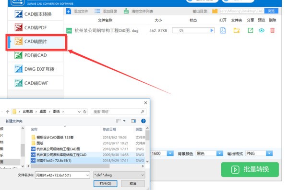Viewport: 288px width, 190px height.
Task: Open the *.dxf *.dwg file type filter
Action: tap(119, 175)
